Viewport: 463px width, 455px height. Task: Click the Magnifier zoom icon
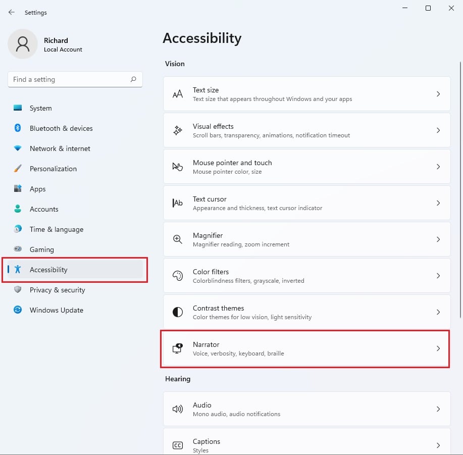click(178, 239)
